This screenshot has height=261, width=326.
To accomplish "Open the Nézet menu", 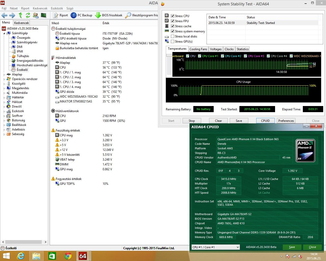I will click(x=14, y=8).
